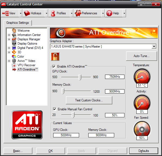
Task: Select Welcome in the settings tree
Action: (23, 31)
